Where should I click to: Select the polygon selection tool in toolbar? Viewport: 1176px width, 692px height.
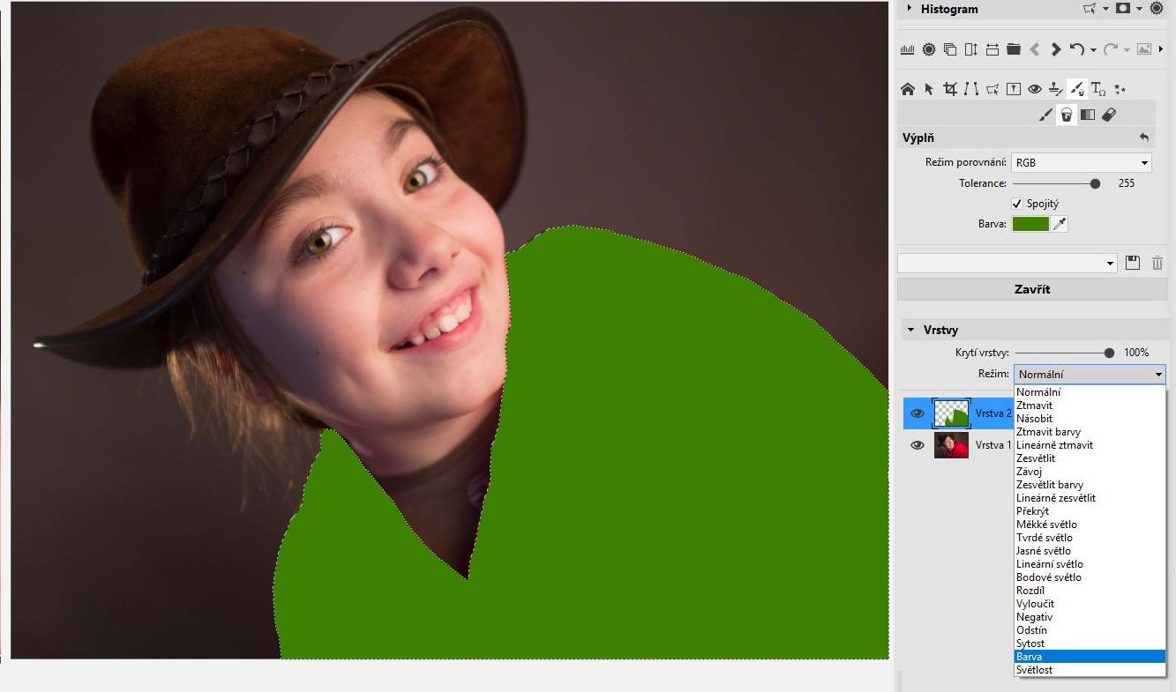point(992,89)
